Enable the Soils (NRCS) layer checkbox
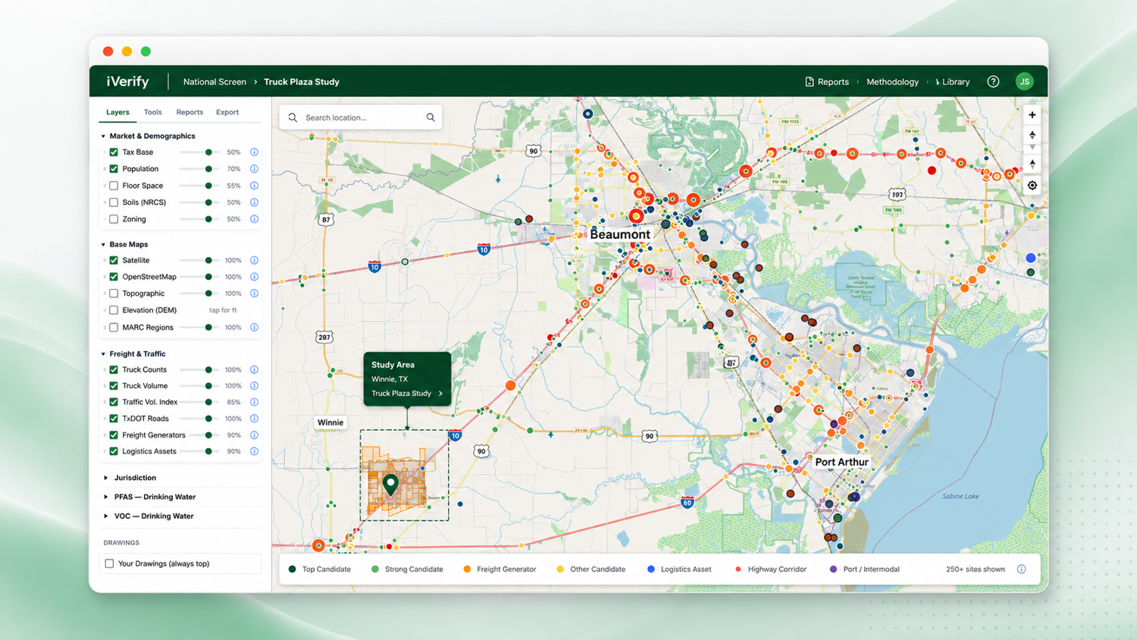Viewport: 1137px width, 640px height. (114, 202)
